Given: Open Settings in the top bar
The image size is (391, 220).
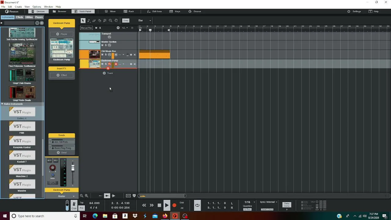Looking at the screenshot, I should [354, 11].
